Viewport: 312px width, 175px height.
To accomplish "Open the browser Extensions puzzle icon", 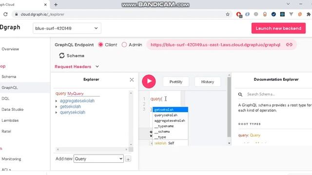I will tap(309, 14).
